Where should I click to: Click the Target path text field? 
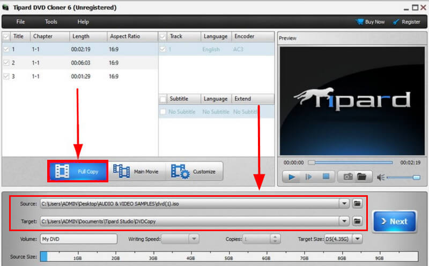click(190, 221)
